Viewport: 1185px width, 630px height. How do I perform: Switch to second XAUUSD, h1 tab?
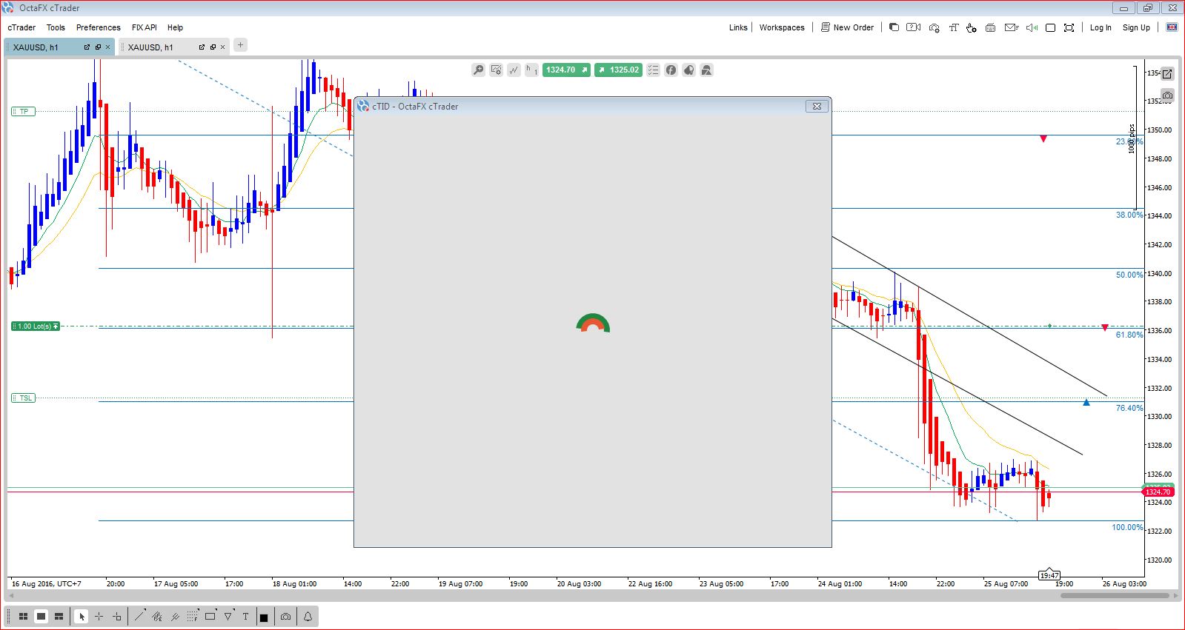(150, 47)
